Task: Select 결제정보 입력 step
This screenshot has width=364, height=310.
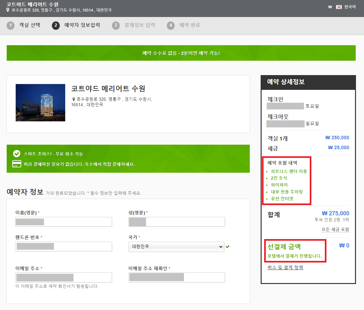Action: 140,25
